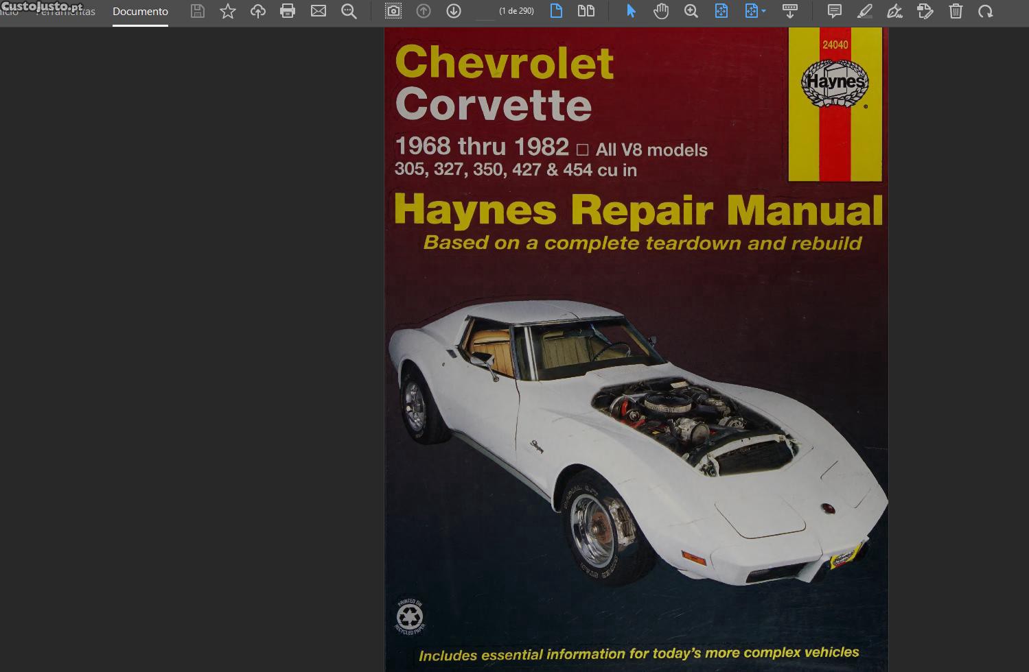Upload document using the cloud icon
The width and height of the screenshot is (1029, 672).
pyautogui.click(x=258, y=11)
